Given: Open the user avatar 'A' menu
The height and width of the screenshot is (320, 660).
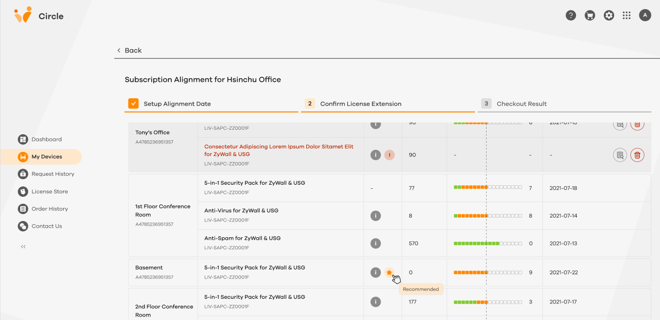Looking at the screenshot, I should pos(645,16).
